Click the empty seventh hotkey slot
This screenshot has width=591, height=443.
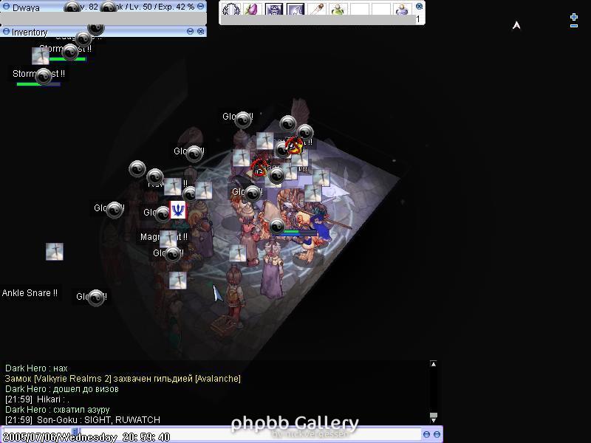tap(360, 10)
